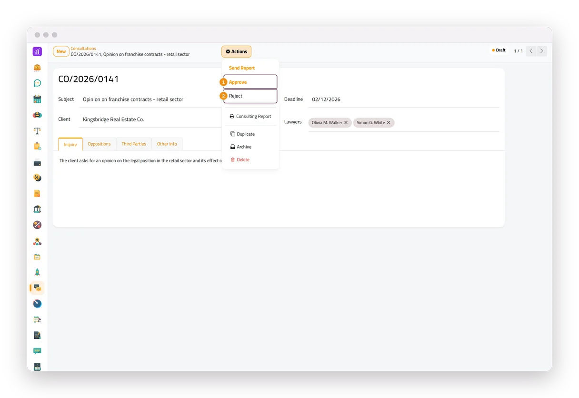Click the Deadline date field
The width and height of the screenshot is (579, 398).
point(404,99)
